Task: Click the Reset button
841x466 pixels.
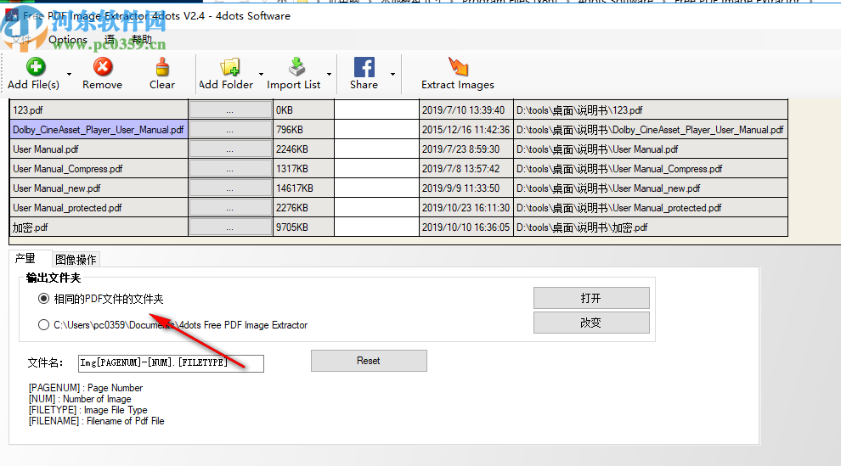Action: tap(369, 361)
